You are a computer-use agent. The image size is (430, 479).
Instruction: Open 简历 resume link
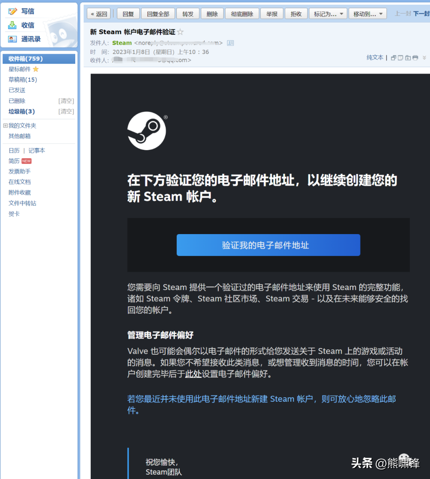pyautogui.click(x=14, y=161)
